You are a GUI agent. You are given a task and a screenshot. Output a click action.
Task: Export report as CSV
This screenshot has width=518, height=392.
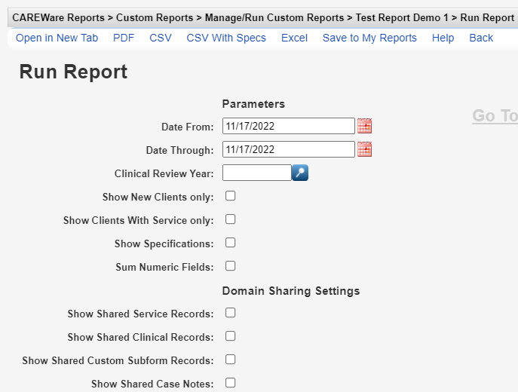[x=161, y=38]
